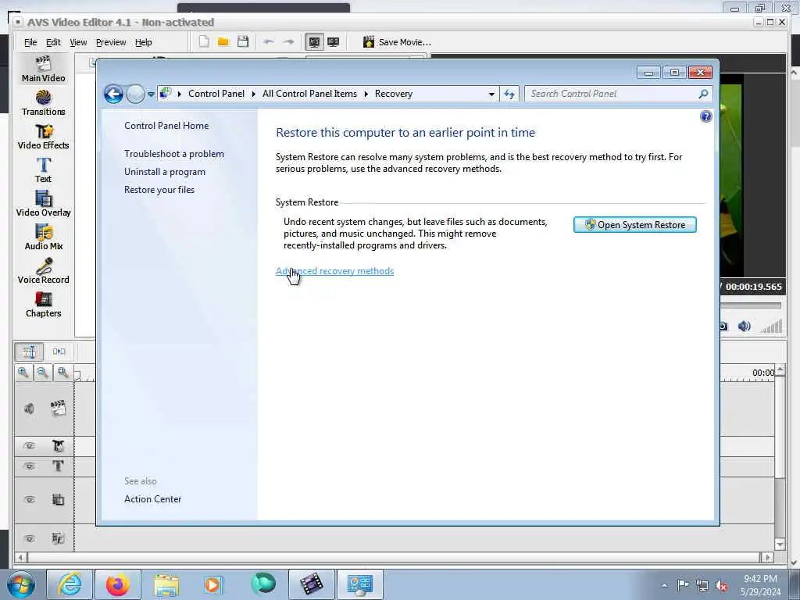Image resolution: width=800 pixels, height=600 pixels.
Task: Open Video Effects in AVS sidebar
Action: coord(44,137)
